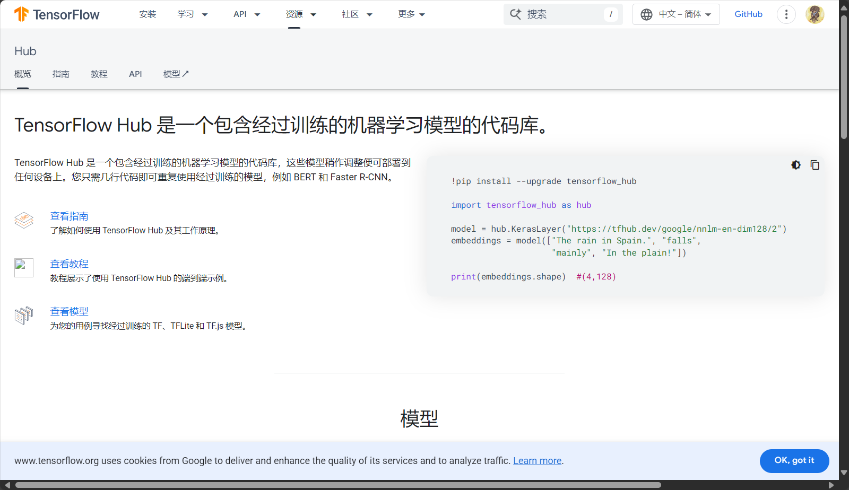The width and height of the screenshot is (849, 490).
Task: Select the 指南 tab
Action: 61,74
